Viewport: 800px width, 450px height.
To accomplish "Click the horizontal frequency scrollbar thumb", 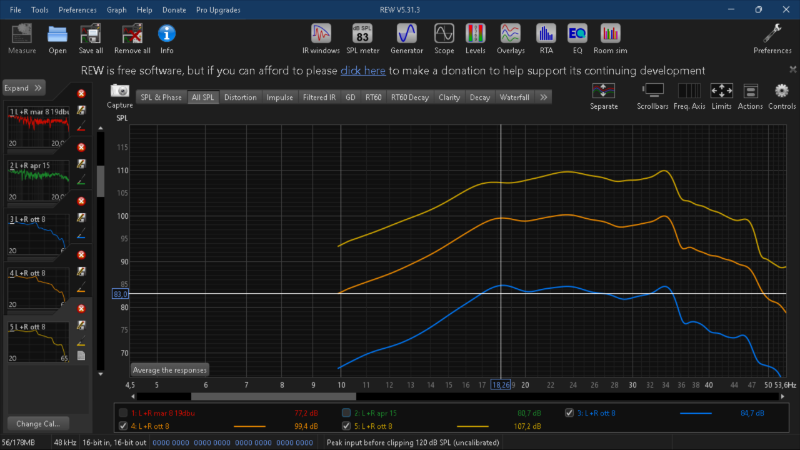I will tap(274, 396).
